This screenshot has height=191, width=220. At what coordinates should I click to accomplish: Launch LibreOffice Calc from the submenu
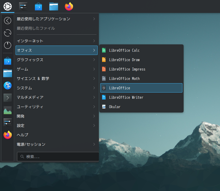point(141,50)
